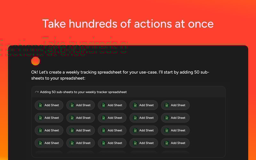256x160 pixels.
Task: Click the arrow icon beside "Adding 50 sub-sheets"
Action: tap(37, 92)
